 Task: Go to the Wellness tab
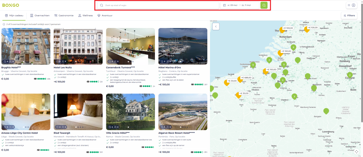[85, 16]
